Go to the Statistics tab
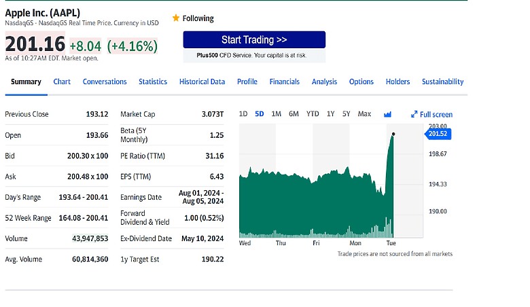Viewport: 530px width, 307px height. 153,82
